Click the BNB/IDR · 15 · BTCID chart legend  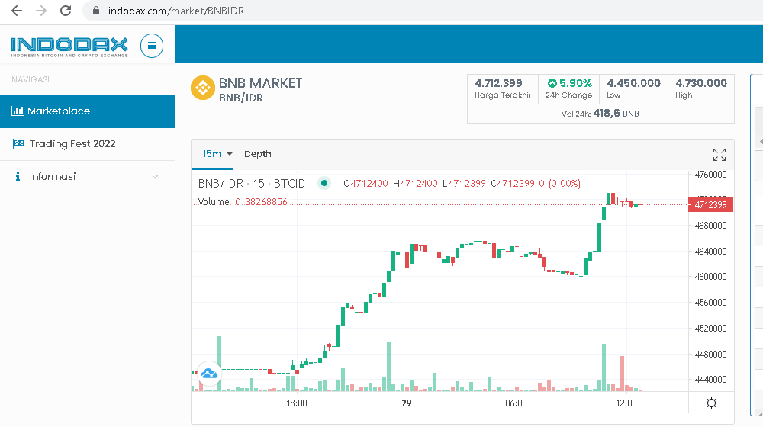click(252, 183)
